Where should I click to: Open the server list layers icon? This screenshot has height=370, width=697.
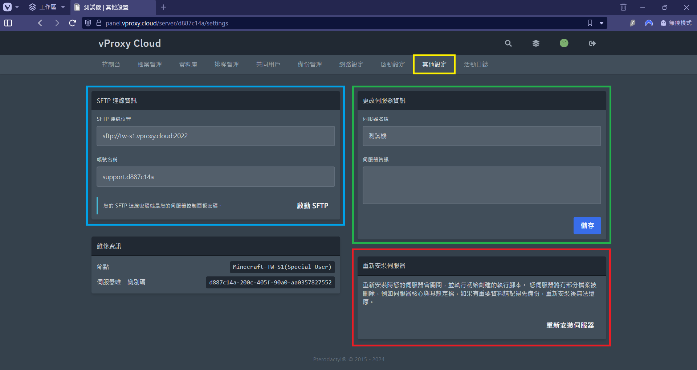(536, 44)
